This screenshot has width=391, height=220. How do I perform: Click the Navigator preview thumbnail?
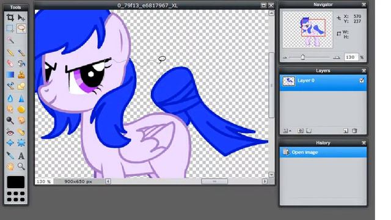tap(307, 29)
